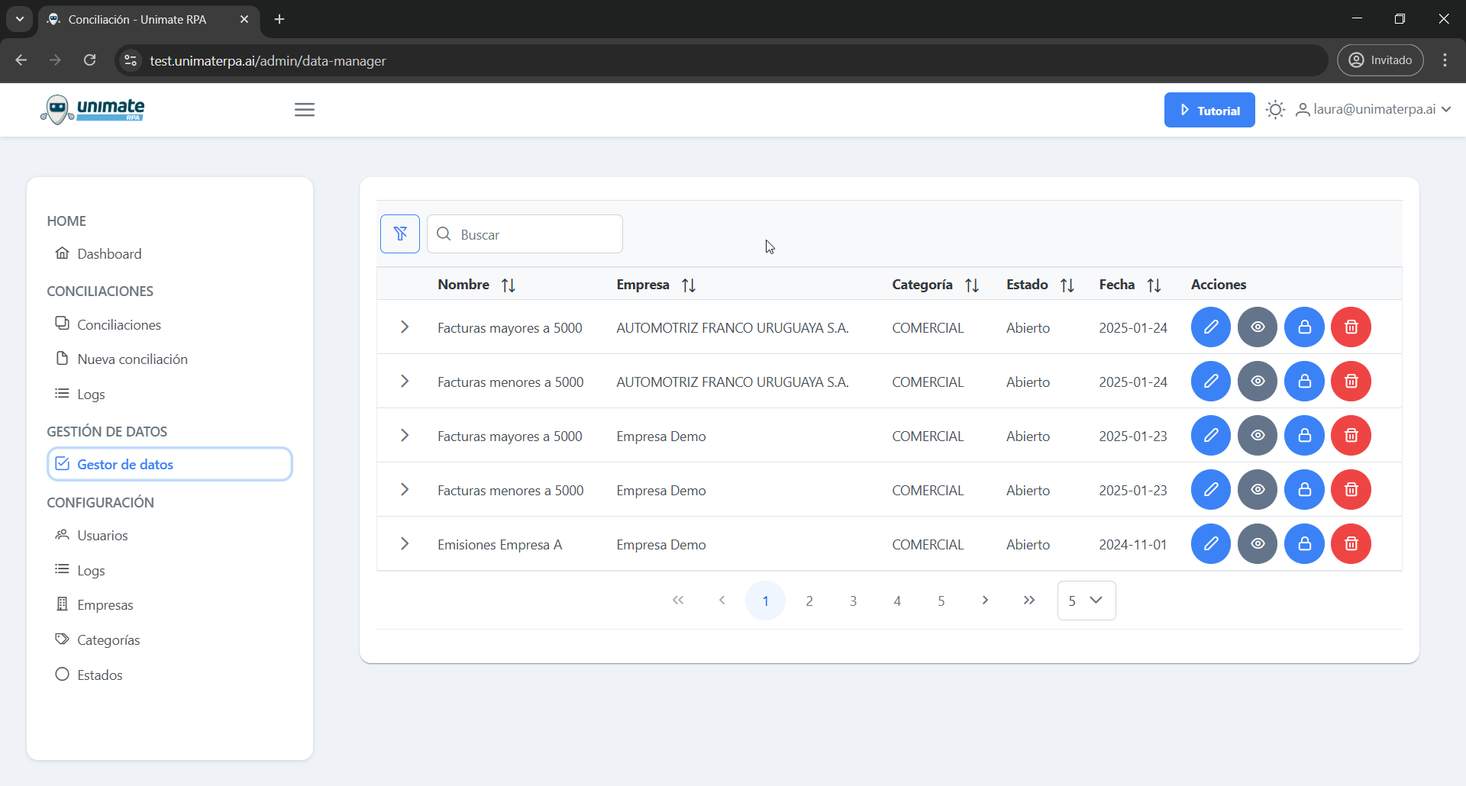Open a new browser tab
Screen dimensions: 1466x786
279,19
